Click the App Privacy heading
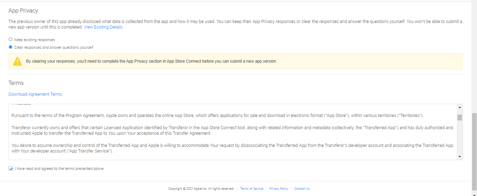The image size is (477, 196). pos(23,11)
